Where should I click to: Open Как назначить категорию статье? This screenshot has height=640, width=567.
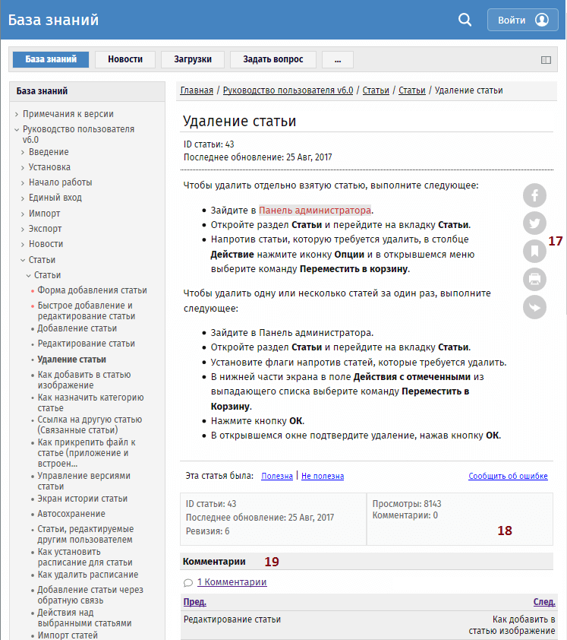click(90, 402)
